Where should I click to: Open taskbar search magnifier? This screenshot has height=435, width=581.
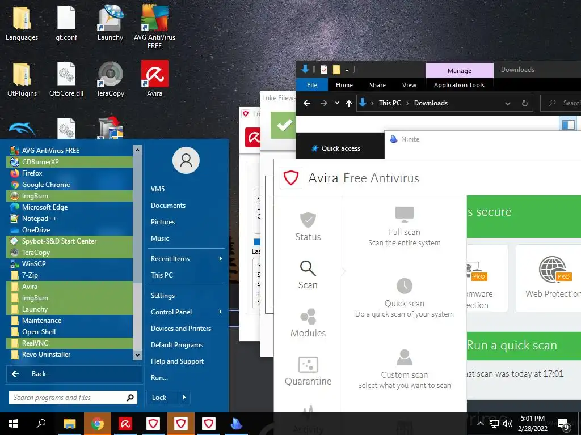41,424
